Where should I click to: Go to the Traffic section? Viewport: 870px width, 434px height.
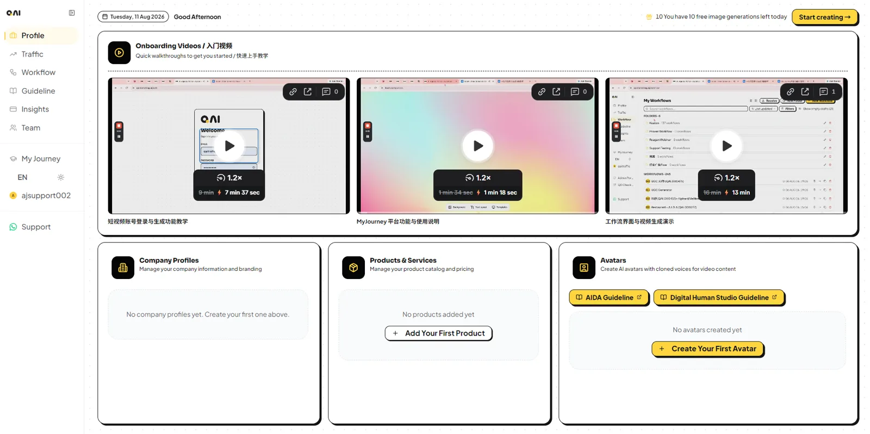[41, 54]
